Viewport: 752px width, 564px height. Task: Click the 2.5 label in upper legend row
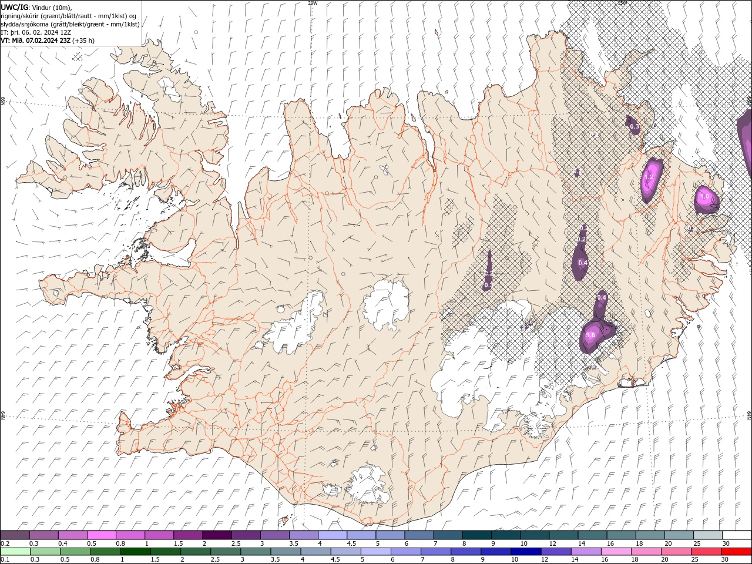236,543
